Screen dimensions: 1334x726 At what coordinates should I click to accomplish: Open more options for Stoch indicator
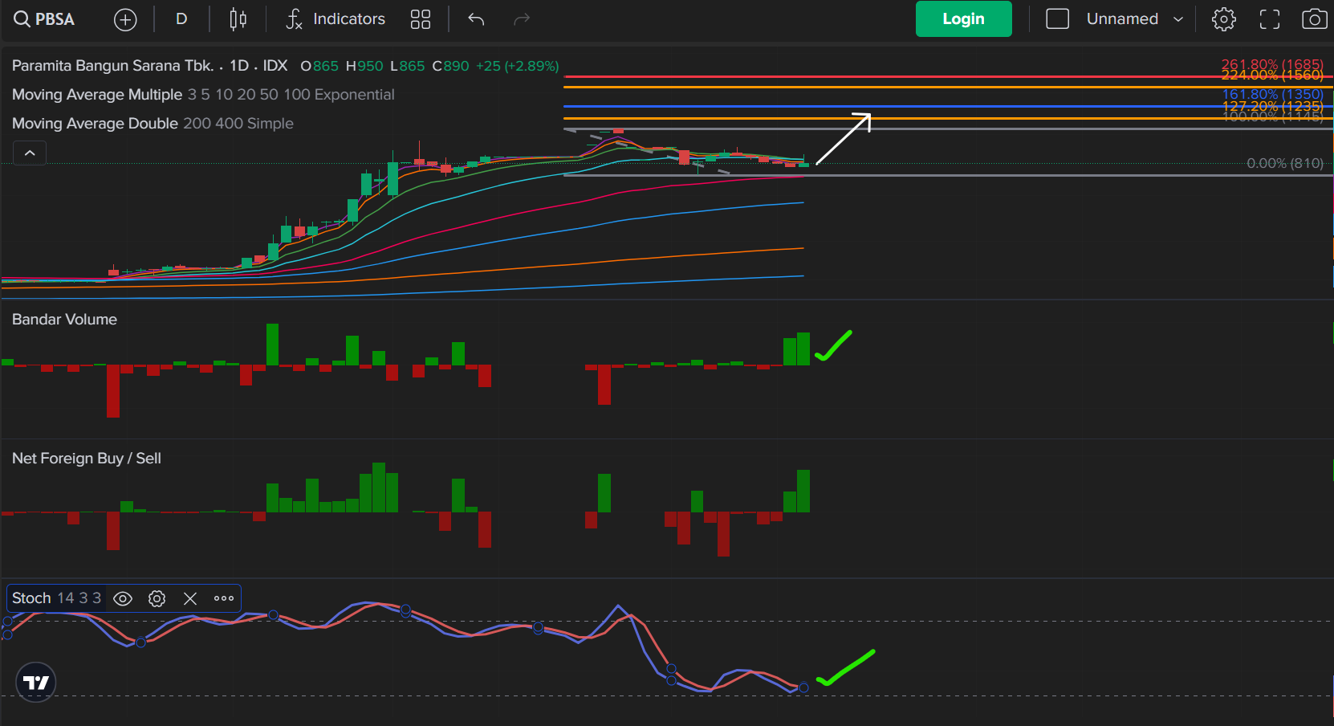click(224, 598)
